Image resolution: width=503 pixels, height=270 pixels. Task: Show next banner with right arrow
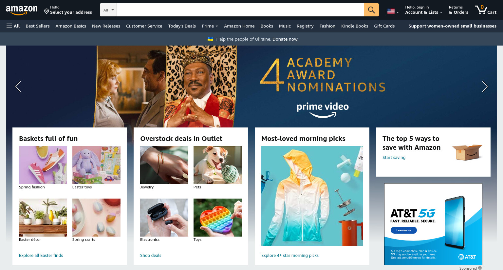tap(485, 87)
